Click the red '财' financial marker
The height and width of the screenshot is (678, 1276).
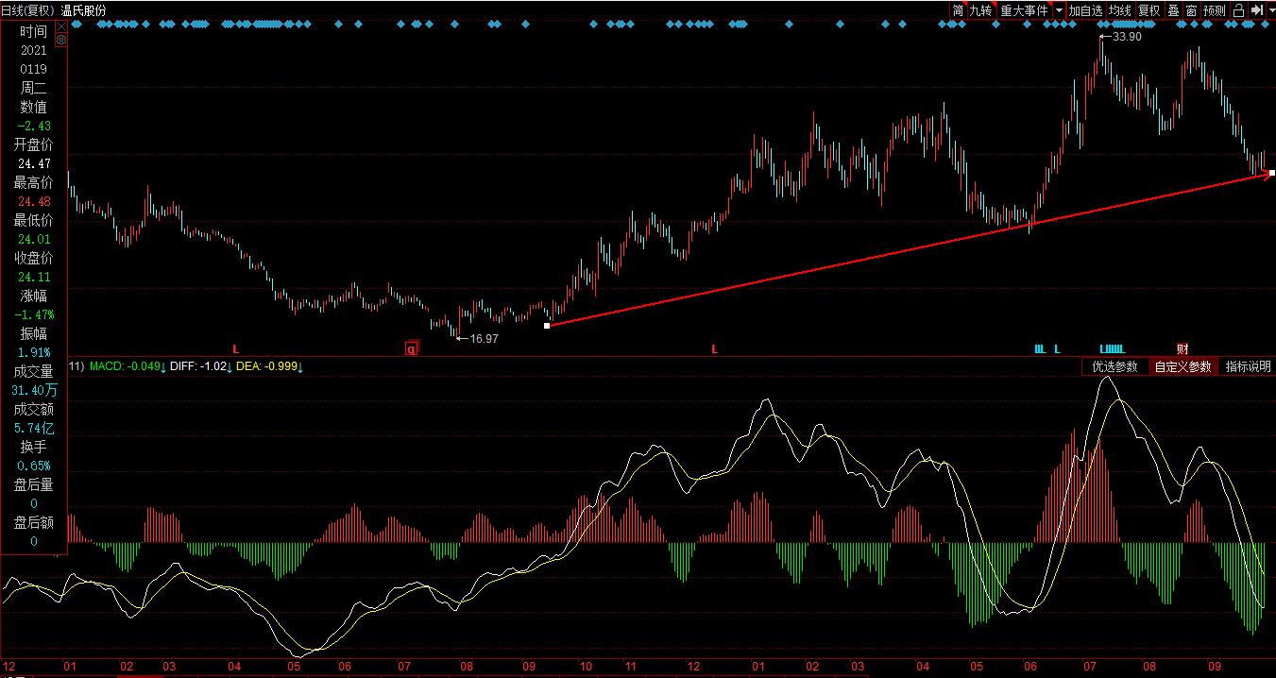1182,348
